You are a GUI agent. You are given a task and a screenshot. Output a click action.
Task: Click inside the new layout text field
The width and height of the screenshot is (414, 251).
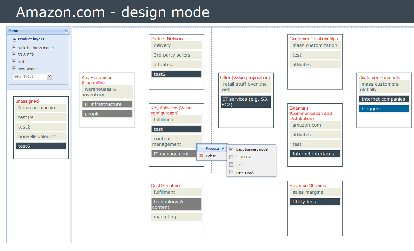29,76
